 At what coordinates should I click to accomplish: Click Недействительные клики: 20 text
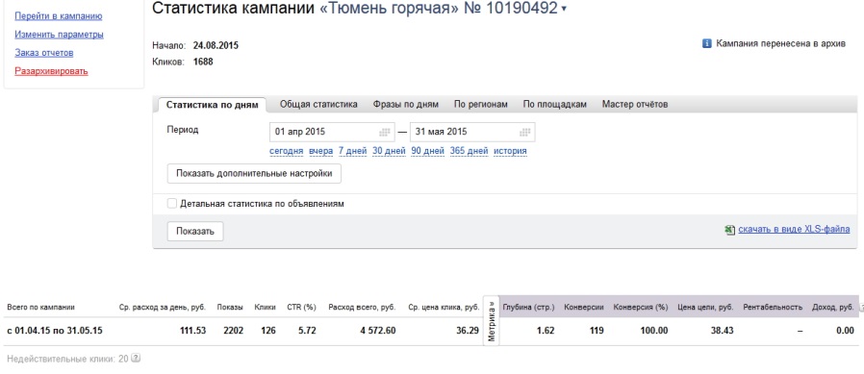pos(67,360)
